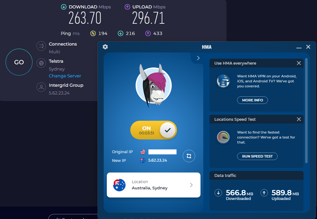Click the Connections icon in Speedtest
The height and width of the screenshot is (219, 317).
pyautogui.click(x=41, y=46)
